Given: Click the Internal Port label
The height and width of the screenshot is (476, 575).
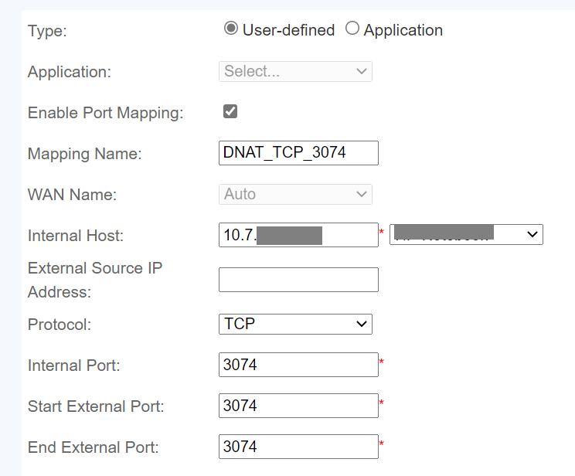Looking at the screenshot, I should [74, 365].
